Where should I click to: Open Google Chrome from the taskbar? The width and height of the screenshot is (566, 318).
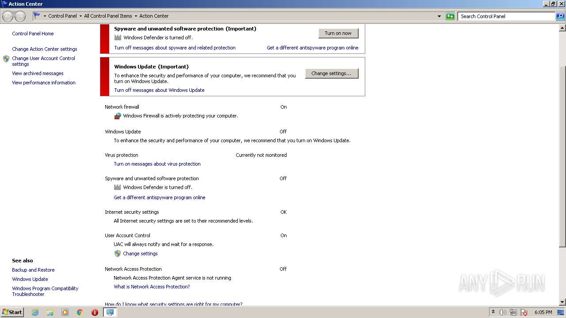[x=80, y=312]
